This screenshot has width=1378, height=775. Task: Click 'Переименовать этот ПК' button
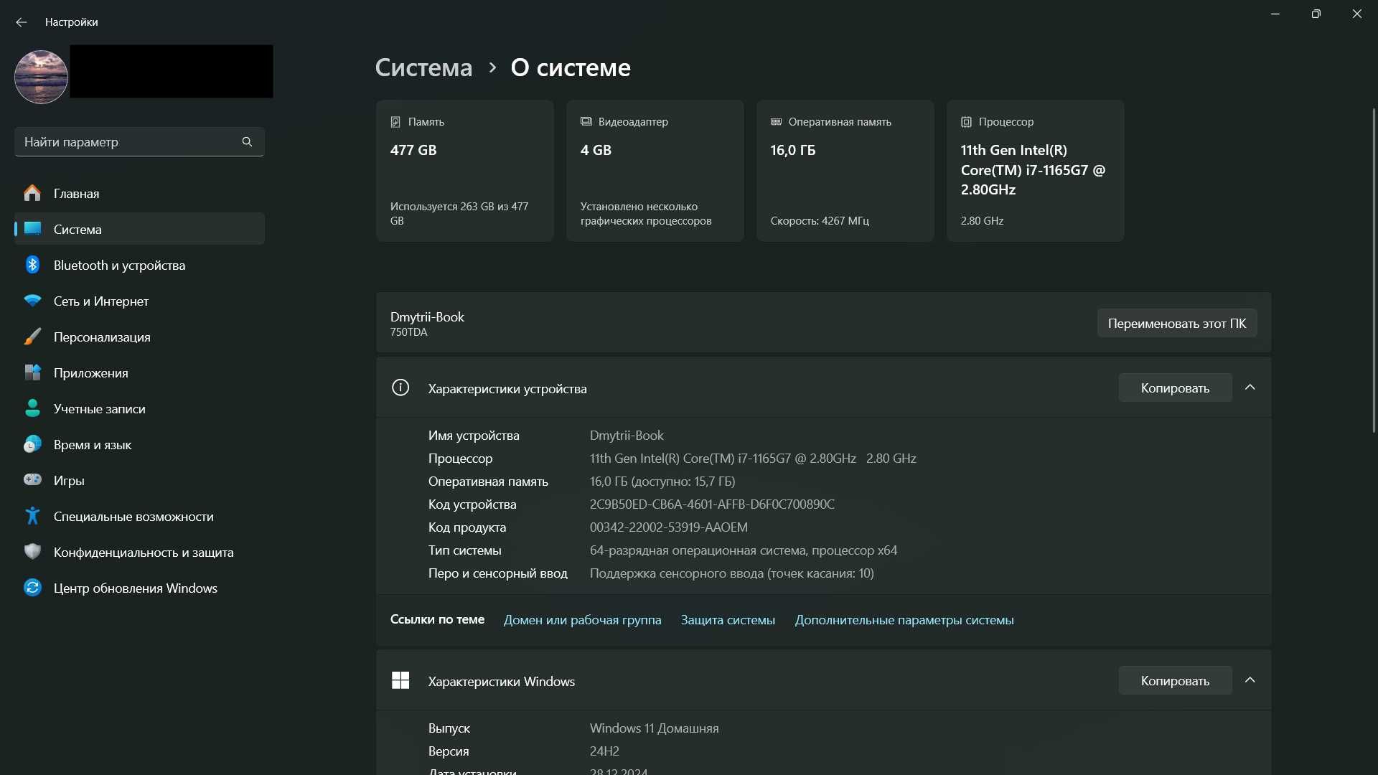(1177, 323)
